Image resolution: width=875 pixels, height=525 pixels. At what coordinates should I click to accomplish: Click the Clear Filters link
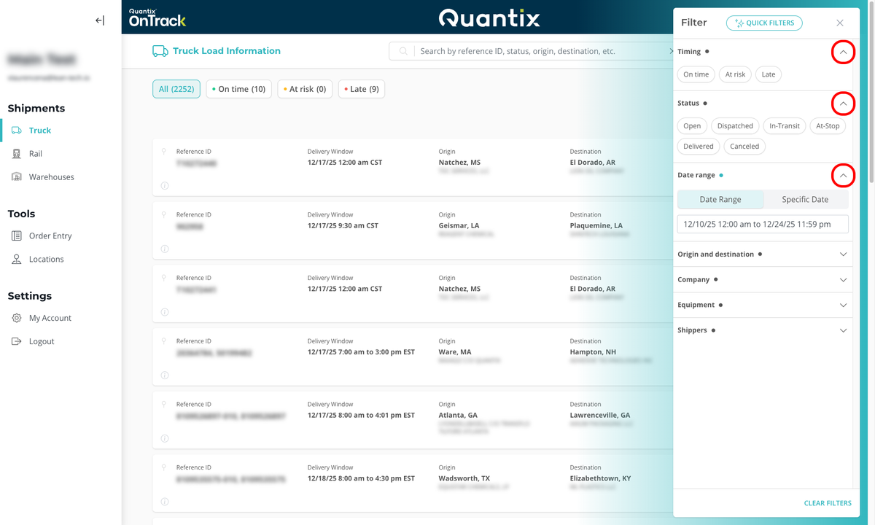coord(827,503)
